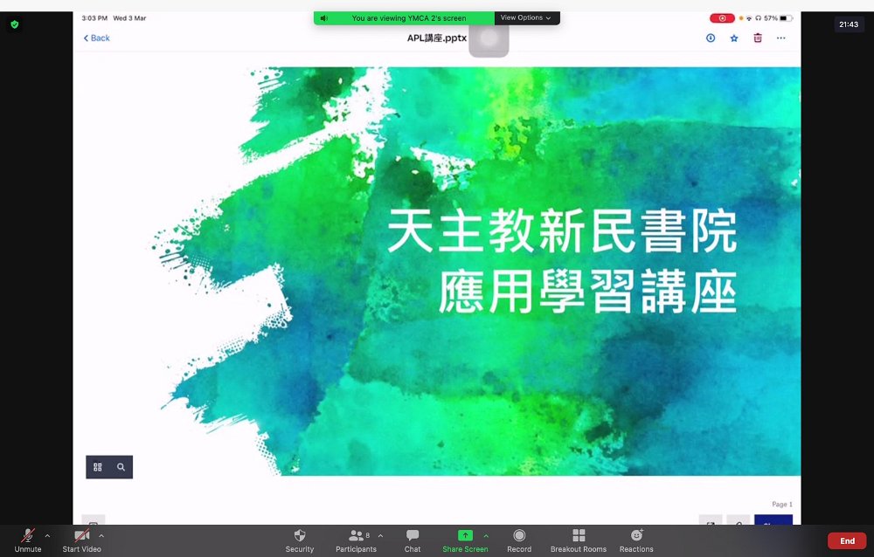This screenshot has width=874, height=557.
Task: Open Breakout Rooms
Action: (x=579, y=540)
